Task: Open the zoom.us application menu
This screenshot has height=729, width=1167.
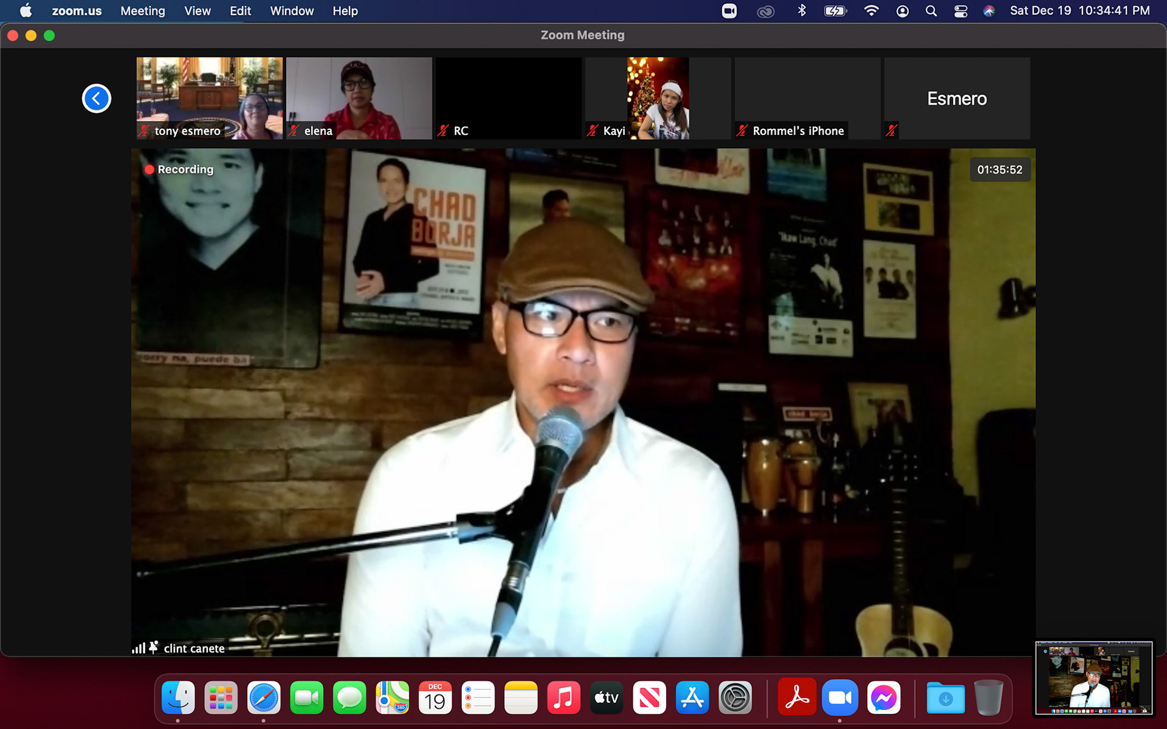Action: click(x=77, y=11)
